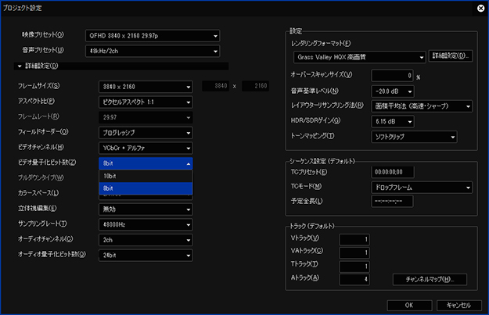Open rendering format dropdown Grass Valley HQX
The width and height of the screenshot is (489, 315).
[x=360, y=57]
